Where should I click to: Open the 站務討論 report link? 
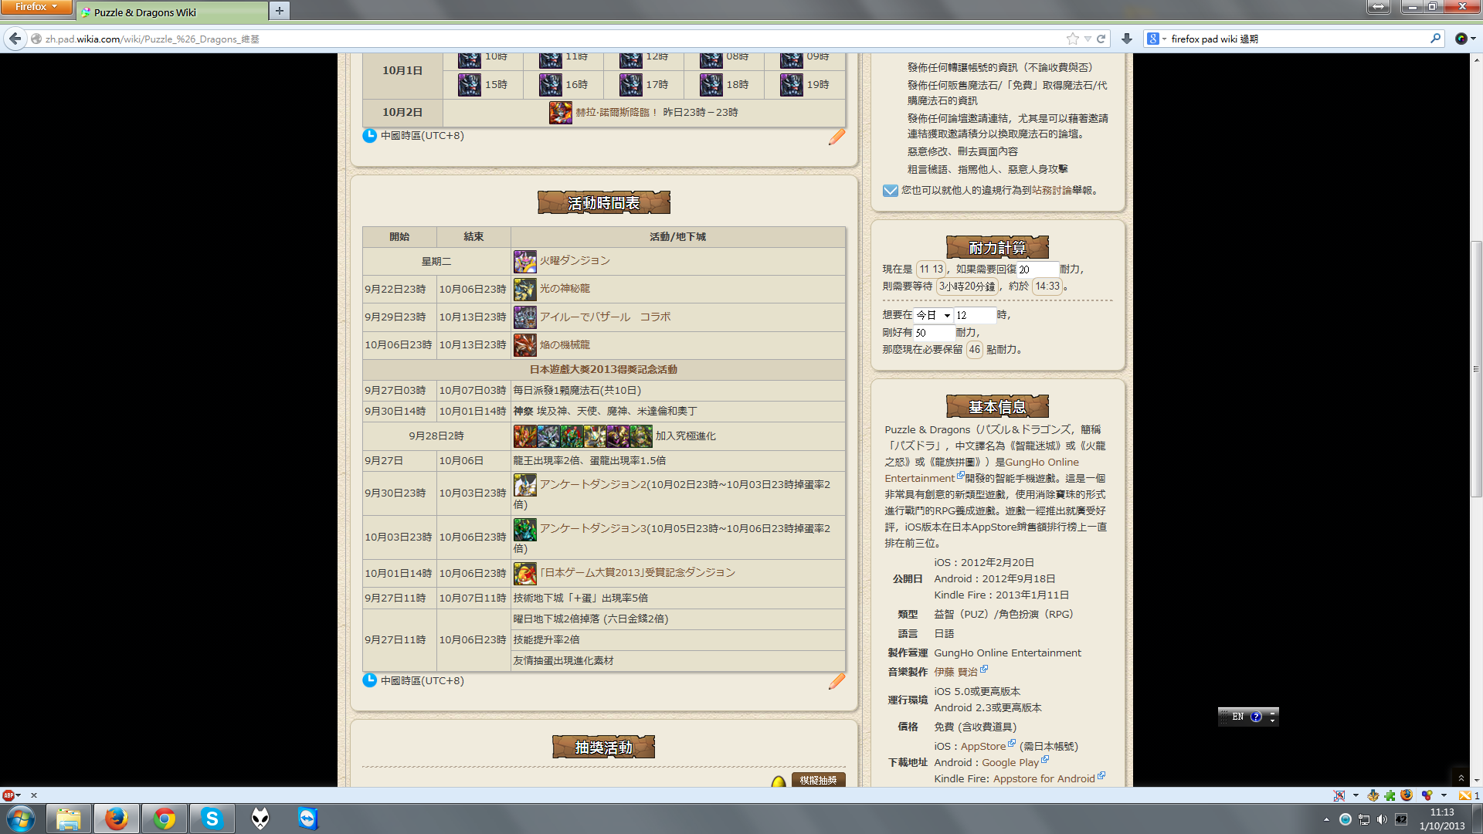pos(1053,191)
